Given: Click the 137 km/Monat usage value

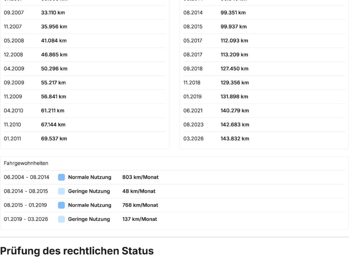Looking at the screenshot, I should click(140, 219).
